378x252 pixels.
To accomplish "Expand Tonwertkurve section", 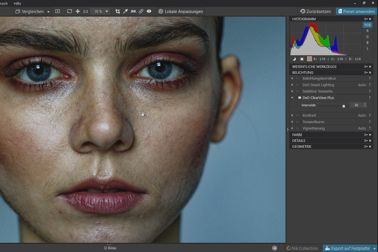I will click(292, 122).
